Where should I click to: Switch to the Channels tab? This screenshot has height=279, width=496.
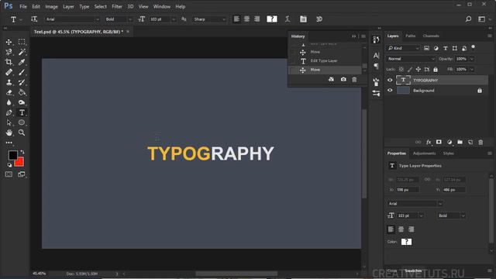coord(431,36)
